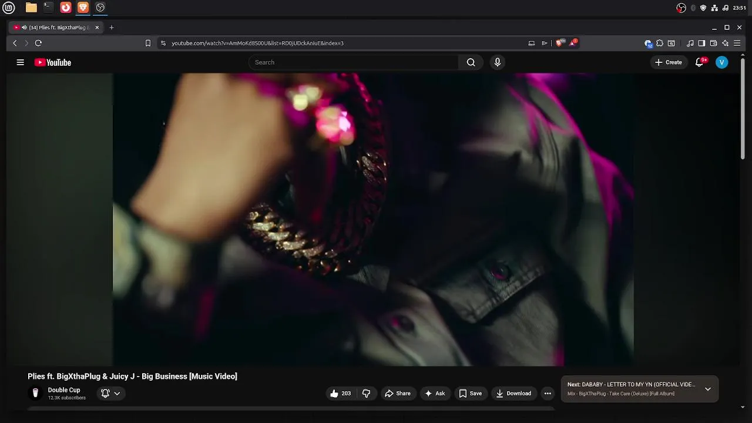Open the OBS tray icon in system tray

(x=681, y=8)
